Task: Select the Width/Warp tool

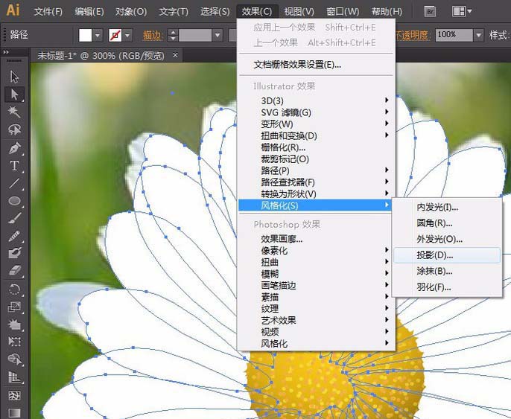Action: click(14, 324)
